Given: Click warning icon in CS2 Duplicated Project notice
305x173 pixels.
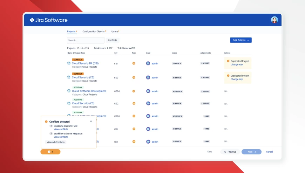Looking at the screenshot, I should tap(228, 76).
